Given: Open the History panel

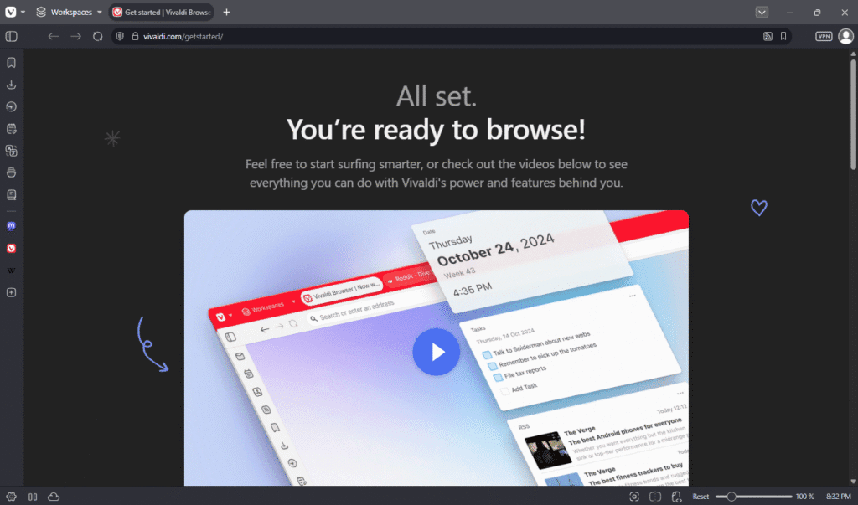Looking at the screenshot, I should (x=11, y=106).
